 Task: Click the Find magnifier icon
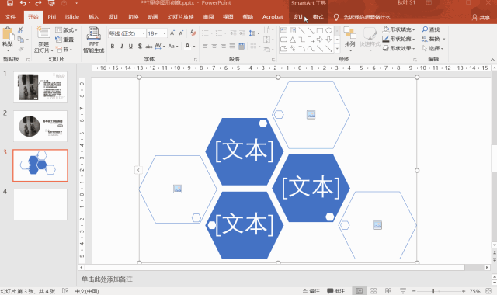coord(425,29)
